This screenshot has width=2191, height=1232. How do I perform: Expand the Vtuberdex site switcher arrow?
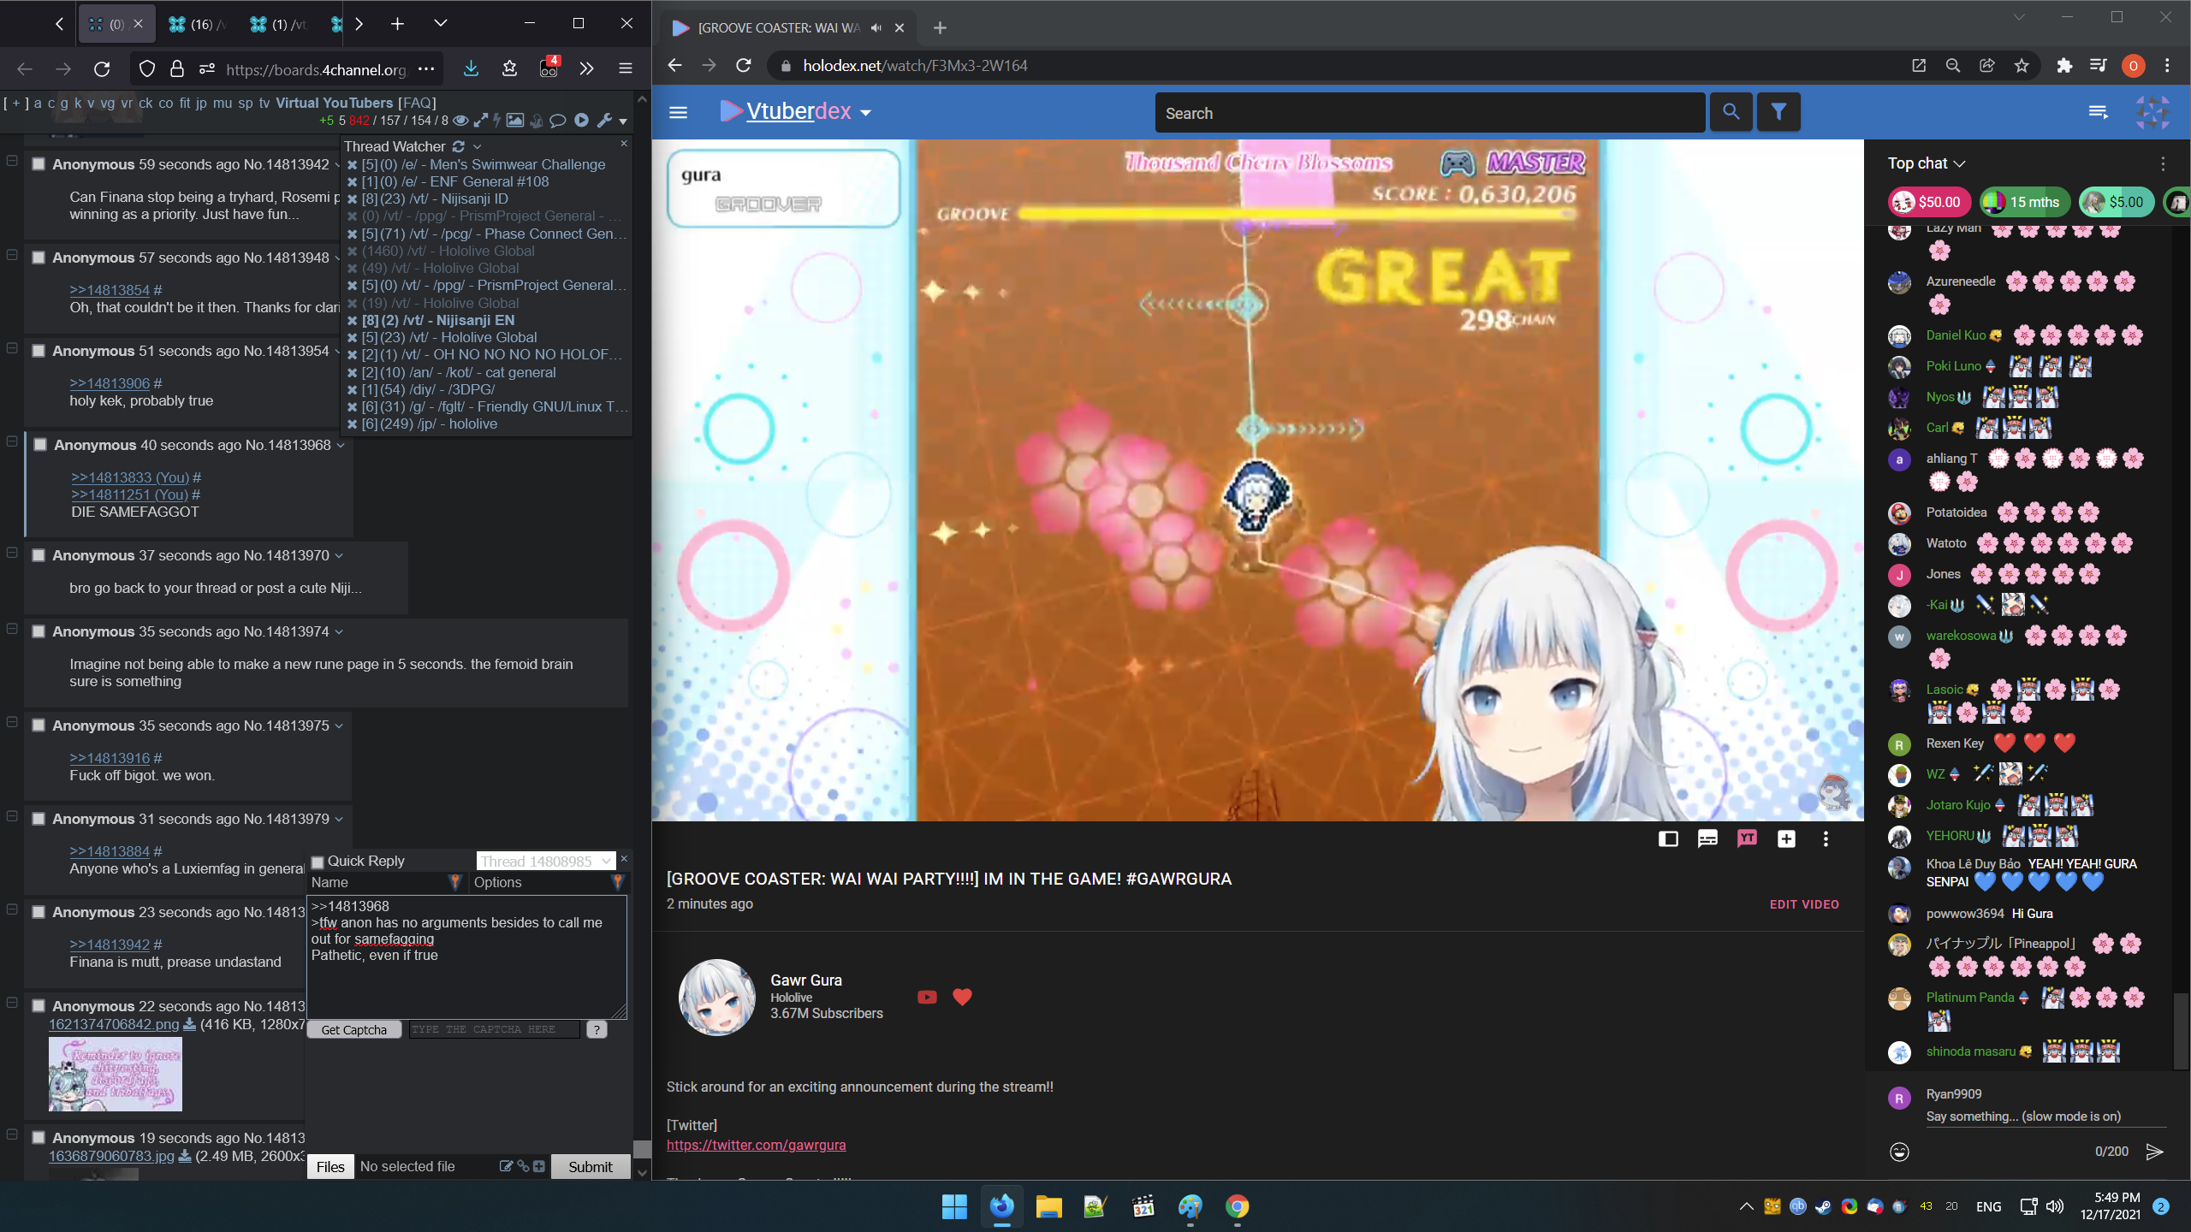(x=866, y=113)
